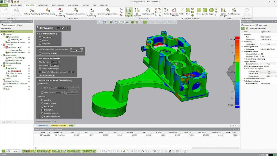Open Transformierungs-Ausrichtung tool

tap(108, 12)
